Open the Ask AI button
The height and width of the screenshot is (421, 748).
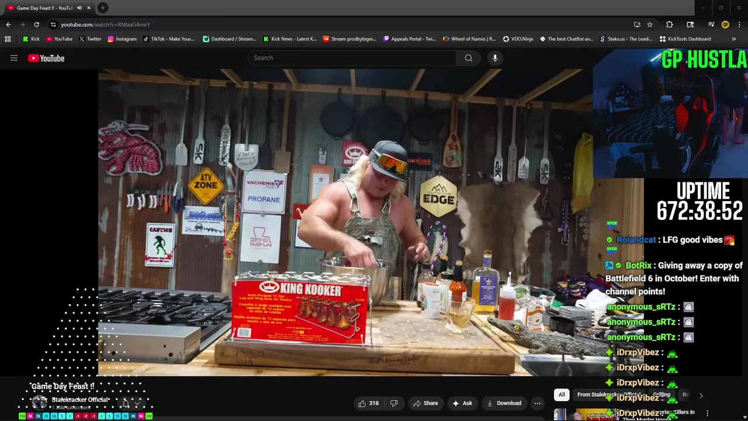(462, 403)
